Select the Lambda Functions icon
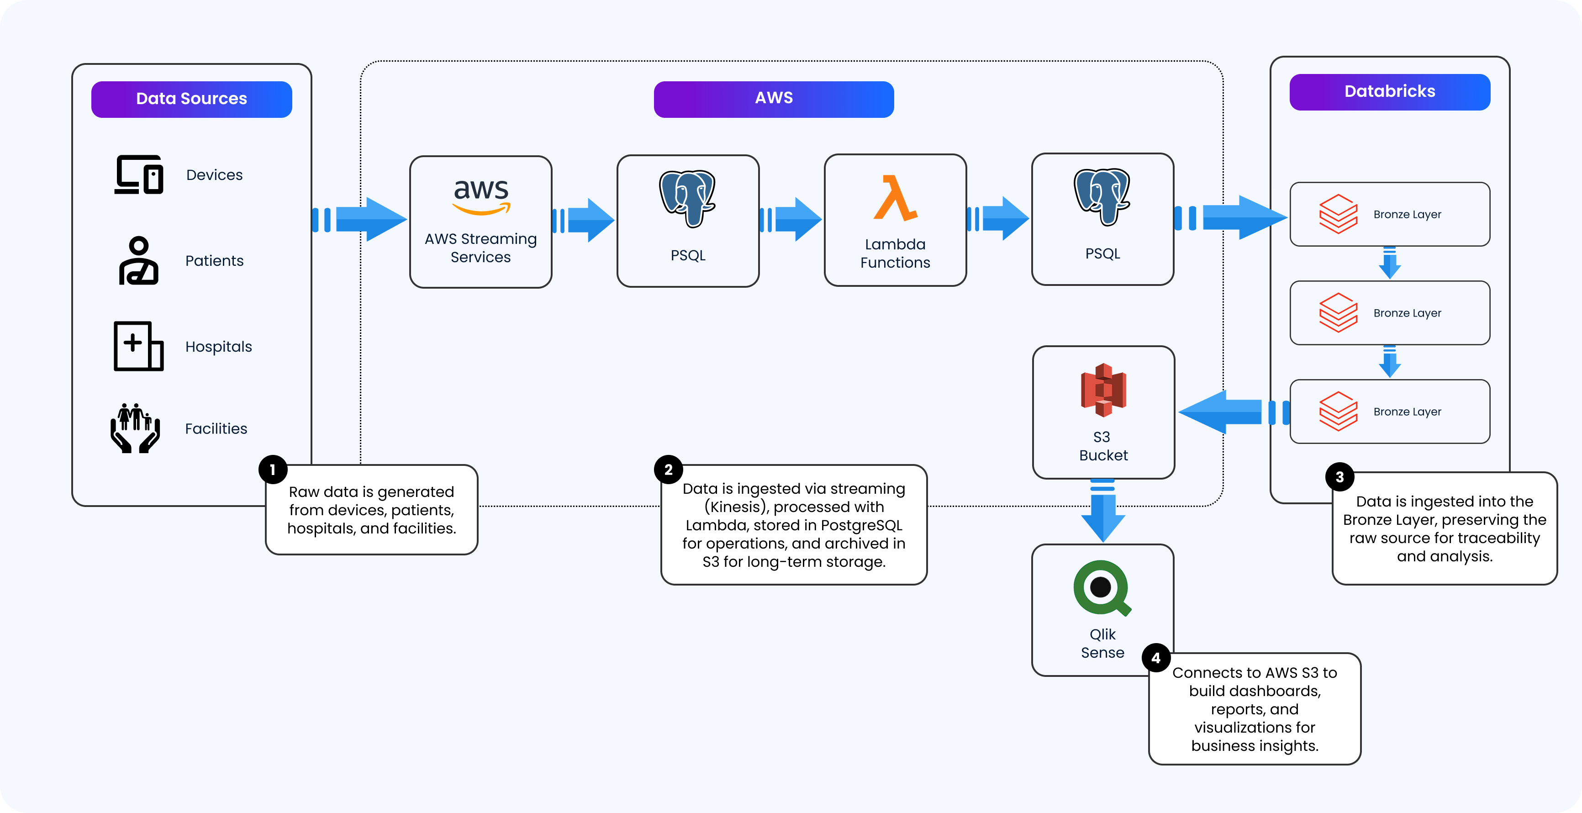 click(895, 198)
